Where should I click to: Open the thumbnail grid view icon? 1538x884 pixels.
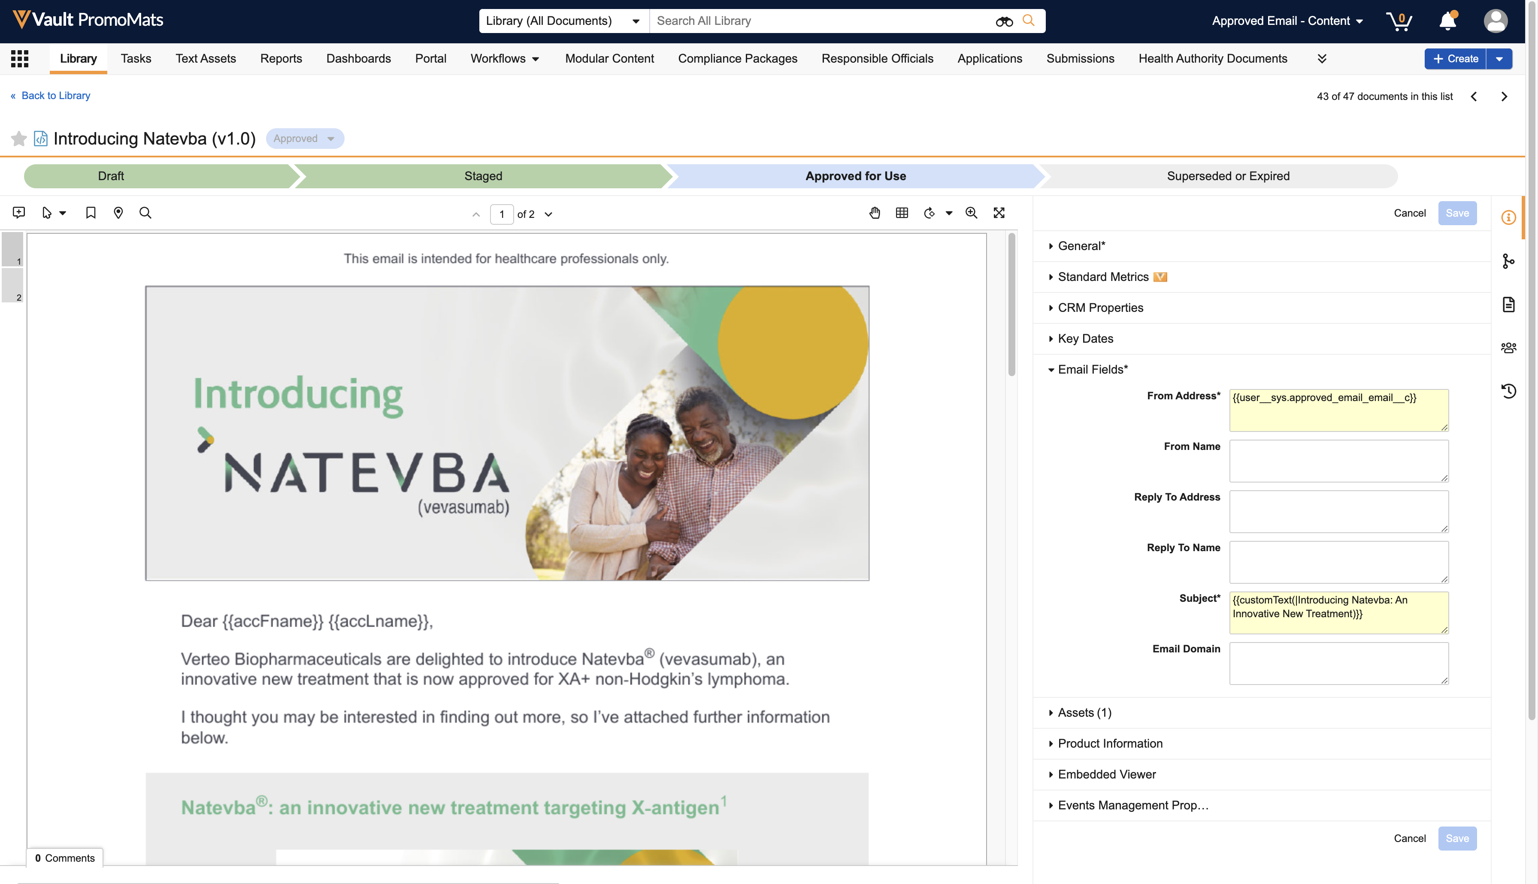[902, 212]
